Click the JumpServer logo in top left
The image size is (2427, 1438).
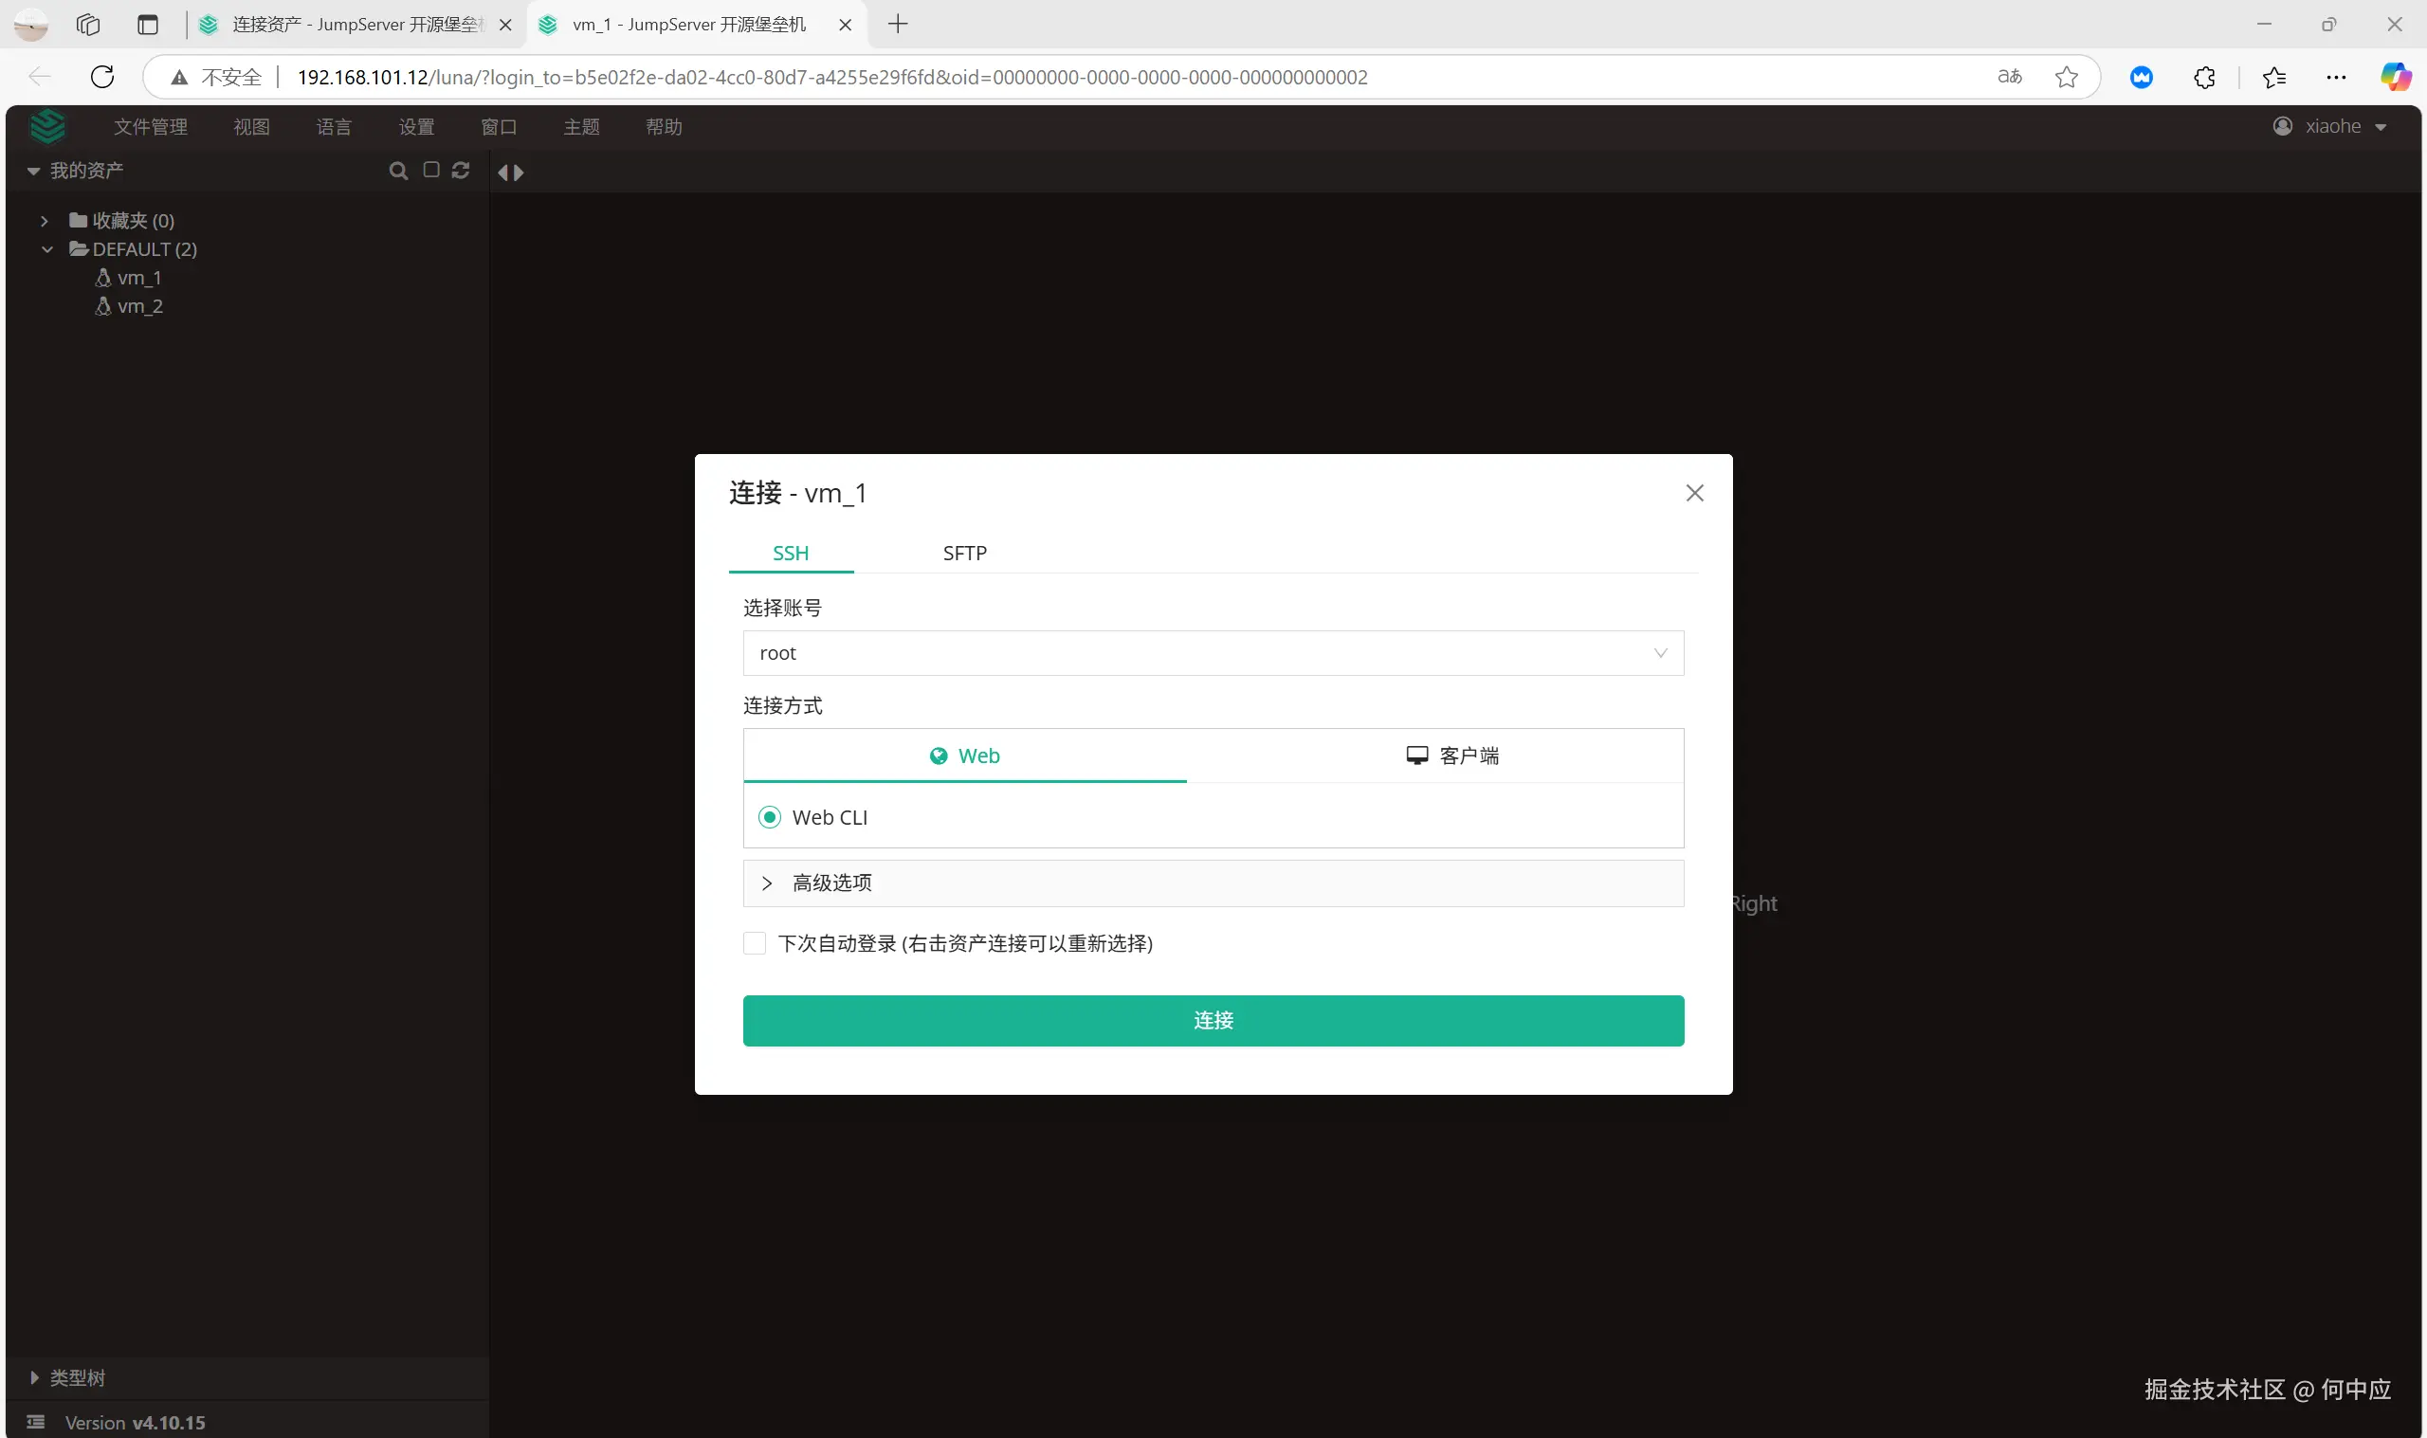pos(47,126)
